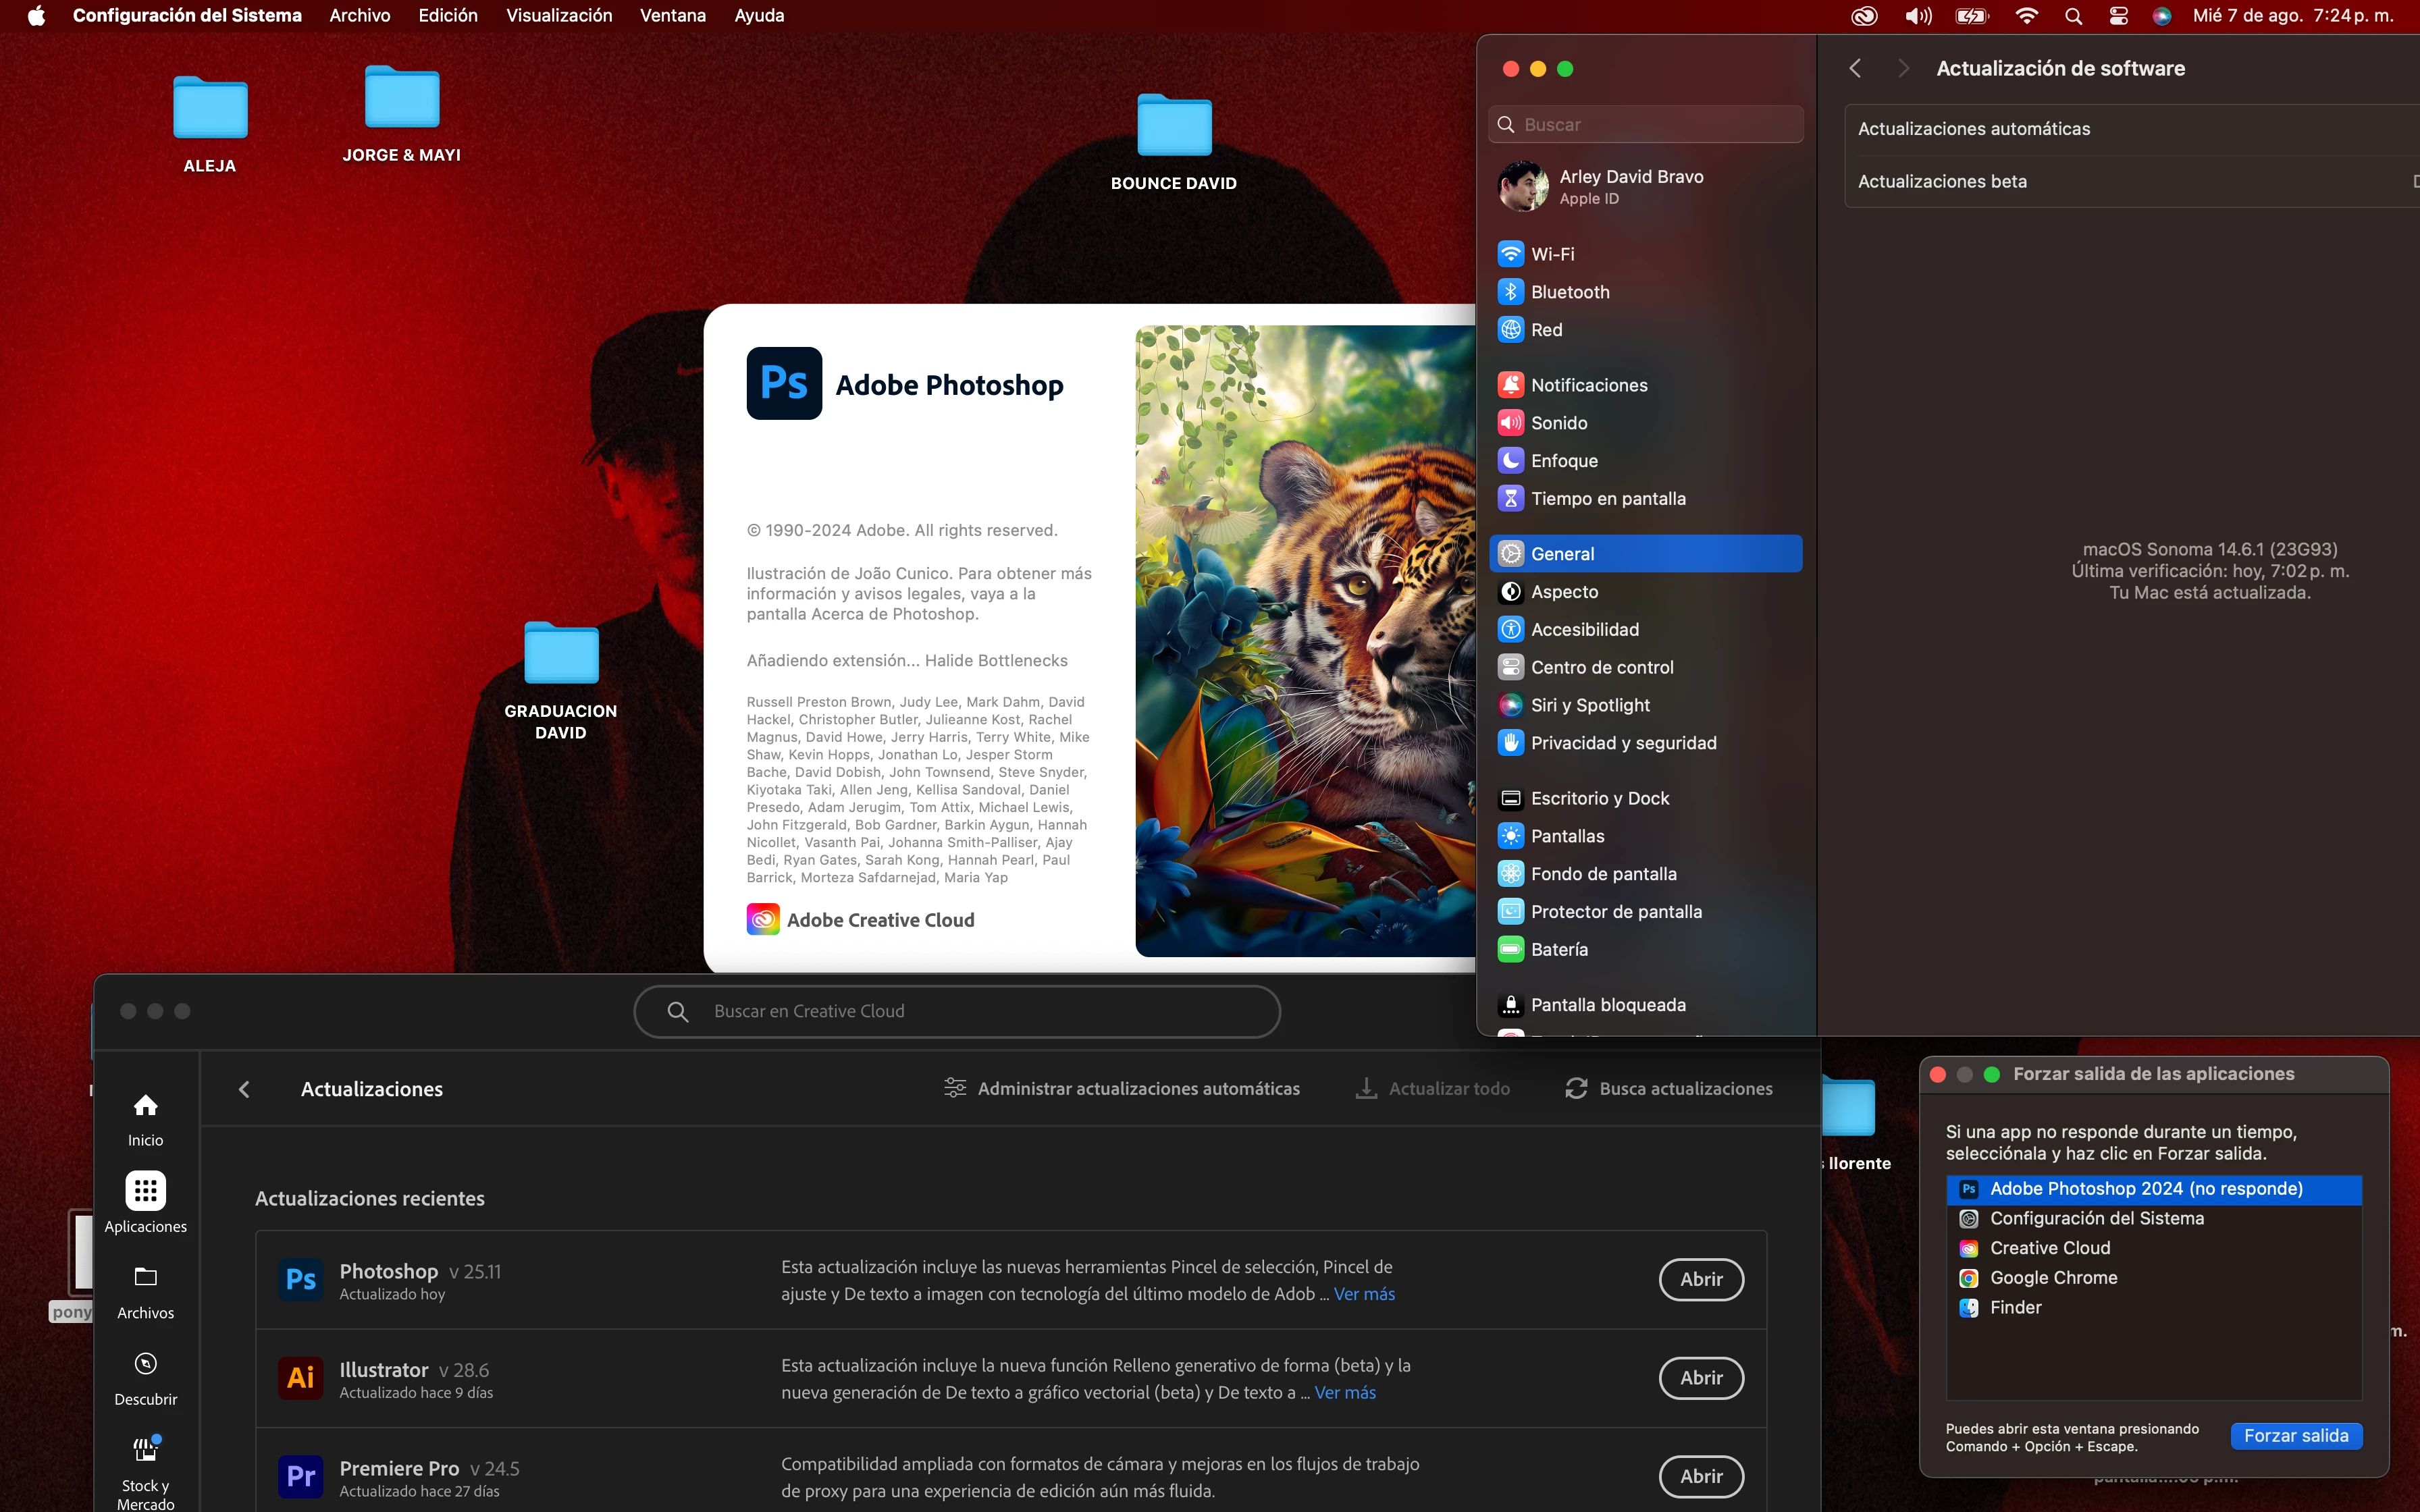Click Ver más link for Photoshop update
This screenshot has height=1512, width=2420.
pos(1364,1294)
